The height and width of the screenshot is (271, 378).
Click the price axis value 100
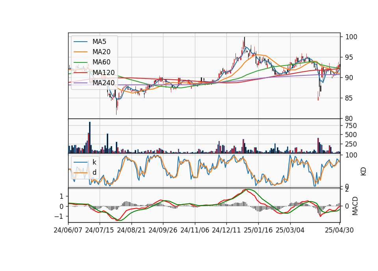click(x=351, y=37)
